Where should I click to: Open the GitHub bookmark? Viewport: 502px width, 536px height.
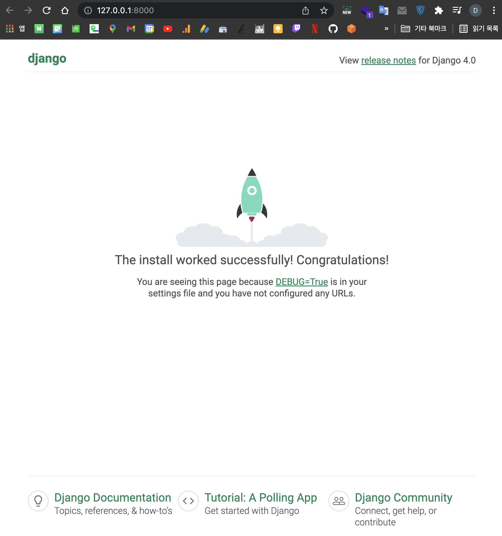click(x=333, y=29)
